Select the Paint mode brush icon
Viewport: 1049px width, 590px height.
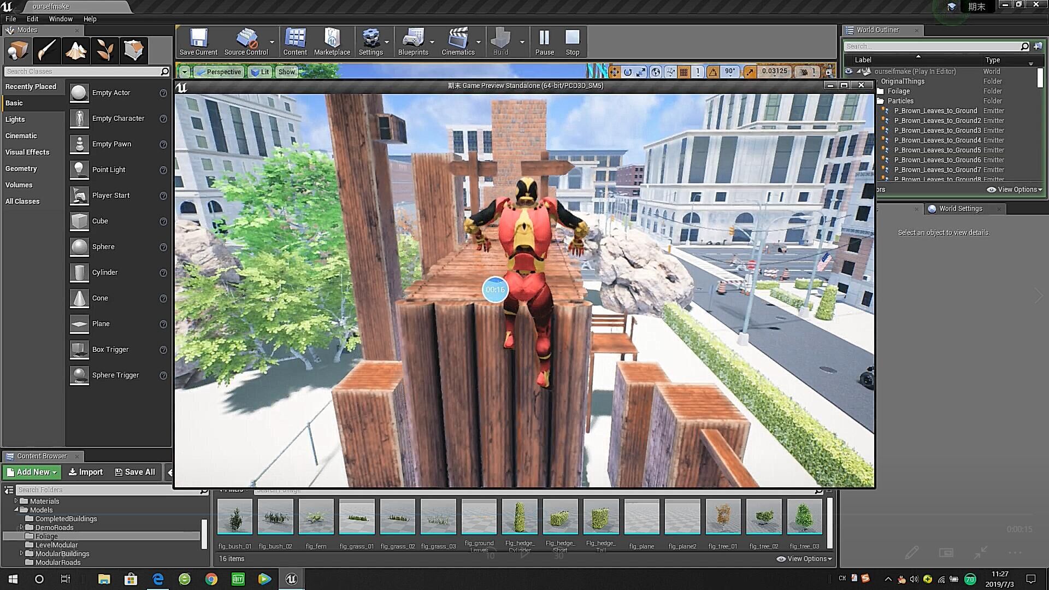[46, 51]
